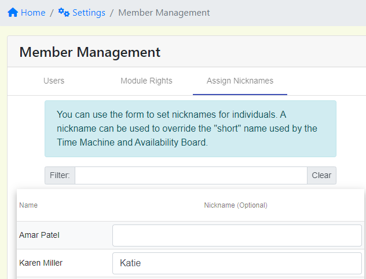366x279 pixels.
Task: Open the Module Rights tab
Action: coord(147,81)
